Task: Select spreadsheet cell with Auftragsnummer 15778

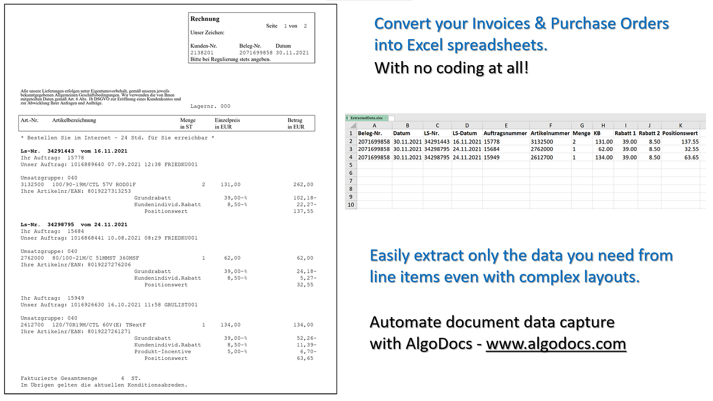Action: click(x=506, y=141)
